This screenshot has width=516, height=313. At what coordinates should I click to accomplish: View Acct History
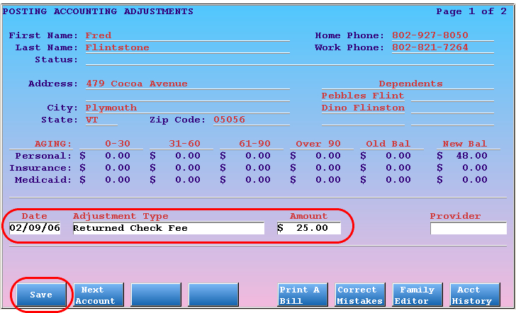[475, 295]
